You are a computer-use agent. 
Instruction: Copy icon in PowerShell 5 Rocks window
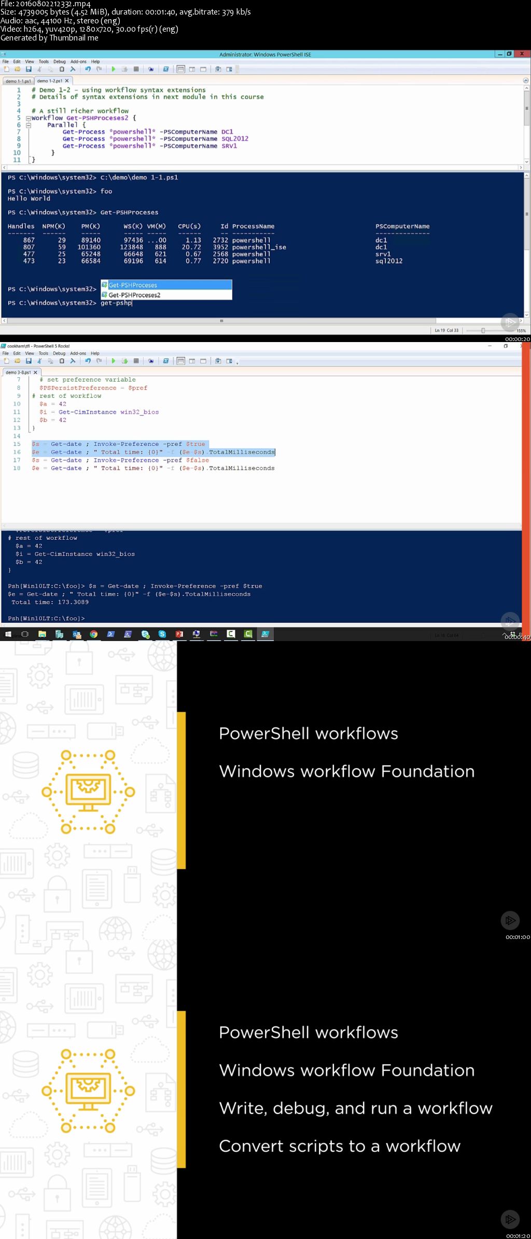coord(50,361)
